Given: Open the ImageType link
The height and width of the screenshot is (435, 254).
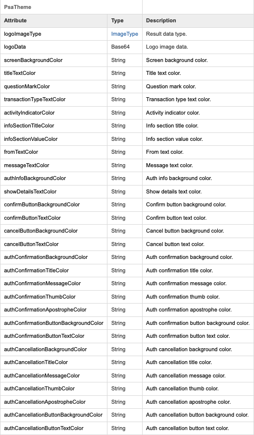Looking at the screenshot, I should (x=125, y=34).
